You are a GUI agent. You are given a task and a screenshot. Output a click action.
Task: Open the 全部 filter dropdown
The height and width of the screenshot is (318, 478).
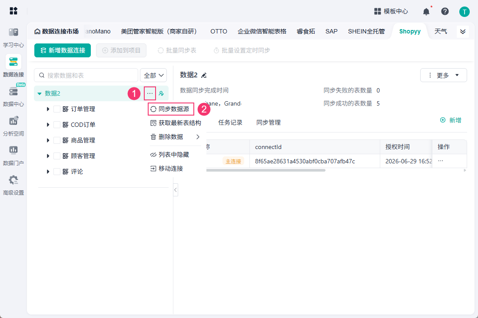pyautogui.click(x=153, y=75)
